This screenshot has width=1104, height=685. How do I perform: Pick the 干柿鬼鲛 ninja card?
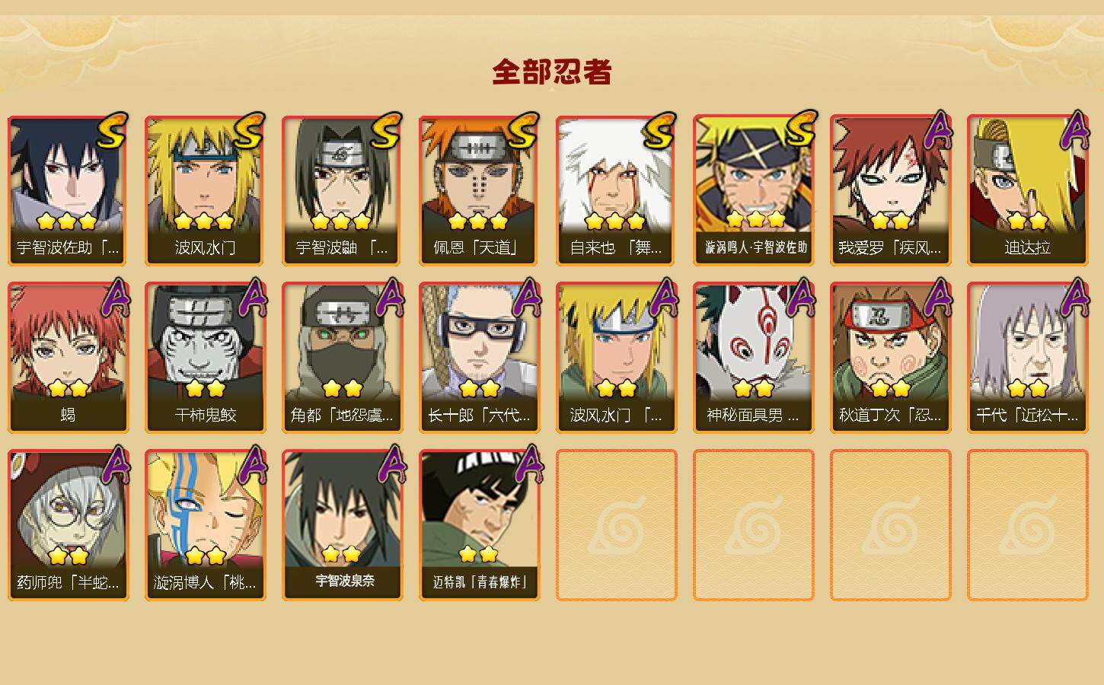pyautogui.click(x=205, y=358)
